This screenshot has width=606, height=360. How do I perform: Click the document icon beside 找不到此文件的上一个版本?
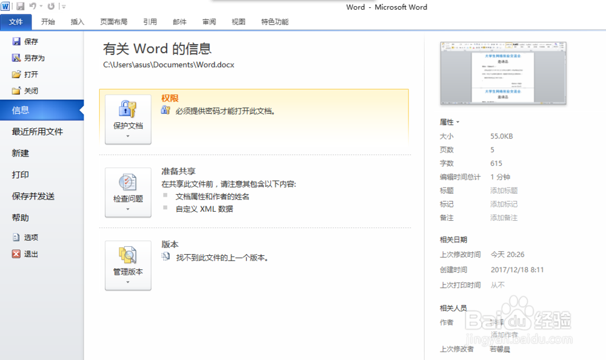tap(166, 257)
